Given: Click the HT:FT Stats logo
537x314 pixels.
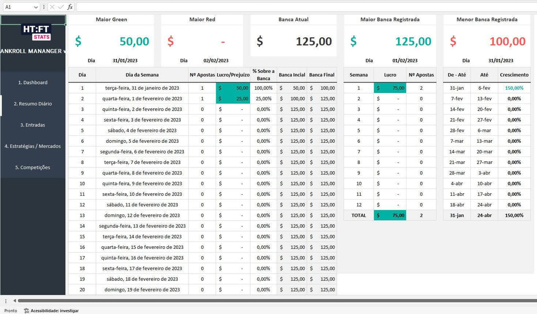Looking at the screenshot, I should coord(36,32).
